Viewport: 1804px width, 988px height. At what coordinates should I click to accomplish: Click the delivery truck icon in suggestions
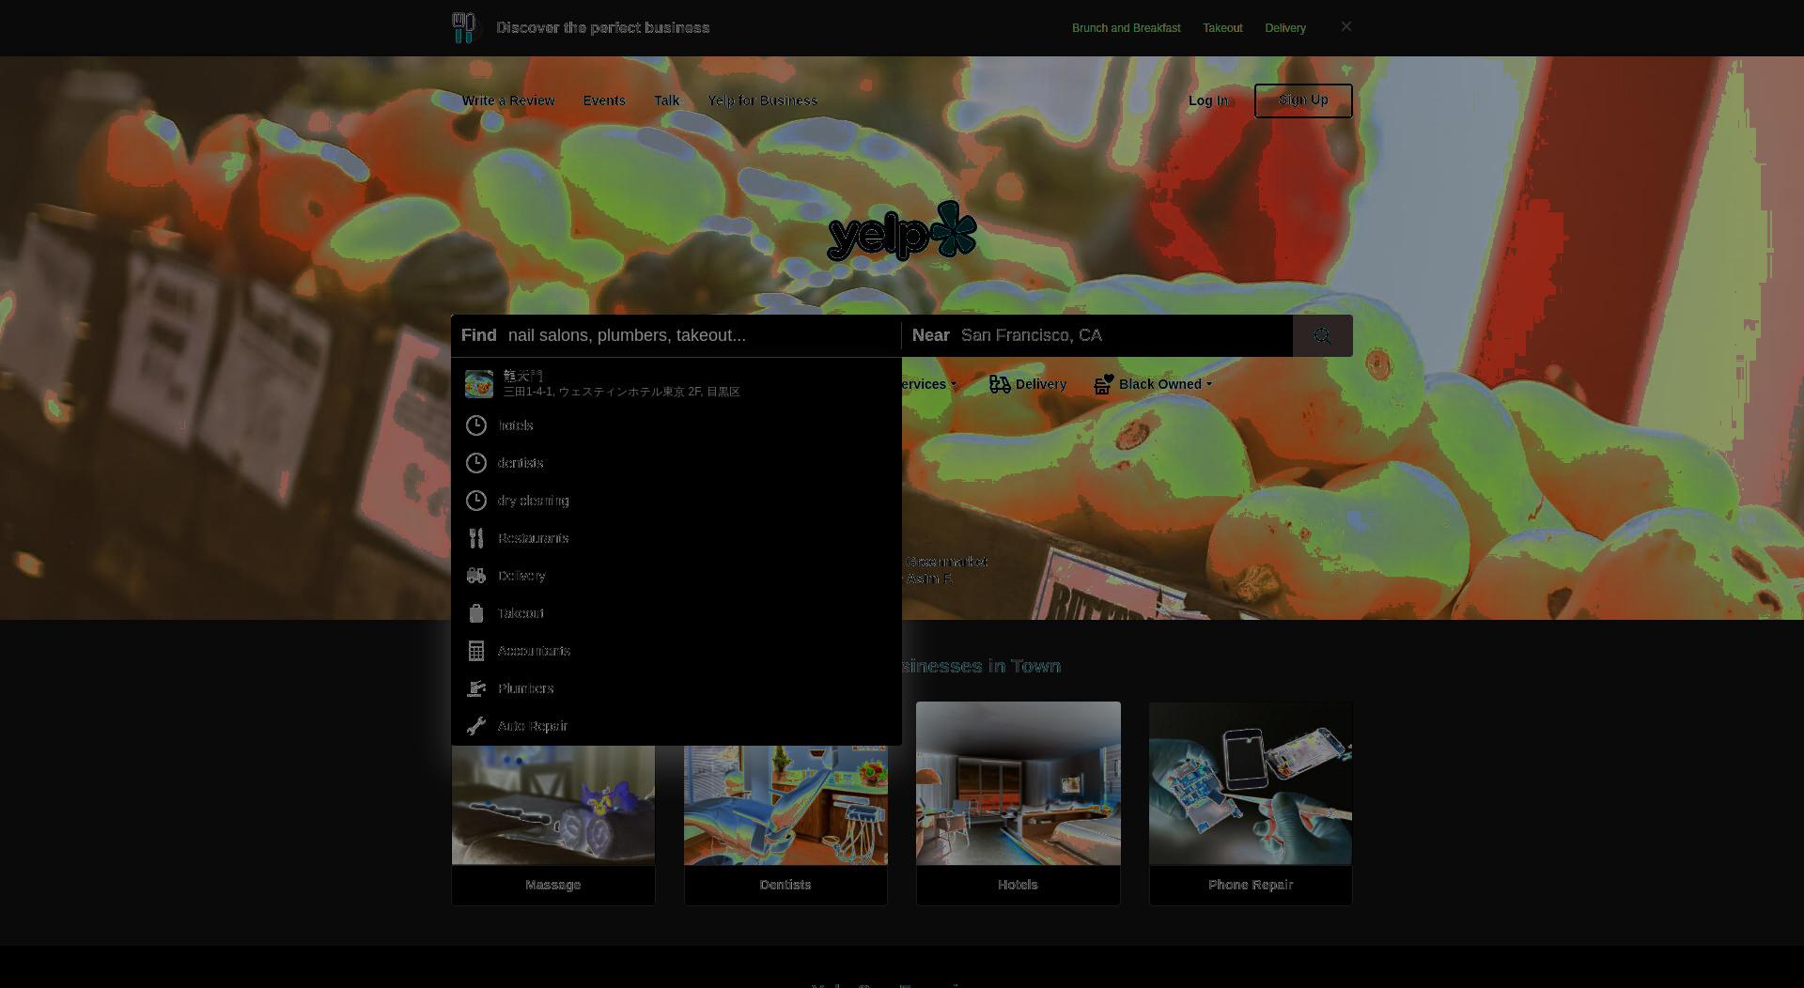click(476, 576)
